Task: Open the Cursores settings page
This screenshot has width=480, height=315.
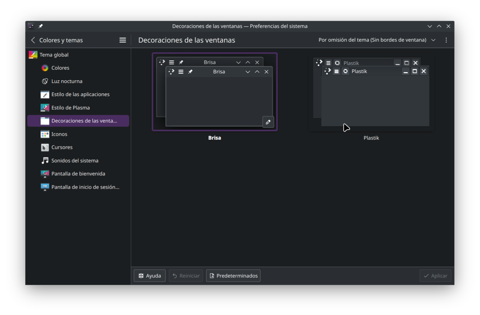Action: [x=78, y=147]
